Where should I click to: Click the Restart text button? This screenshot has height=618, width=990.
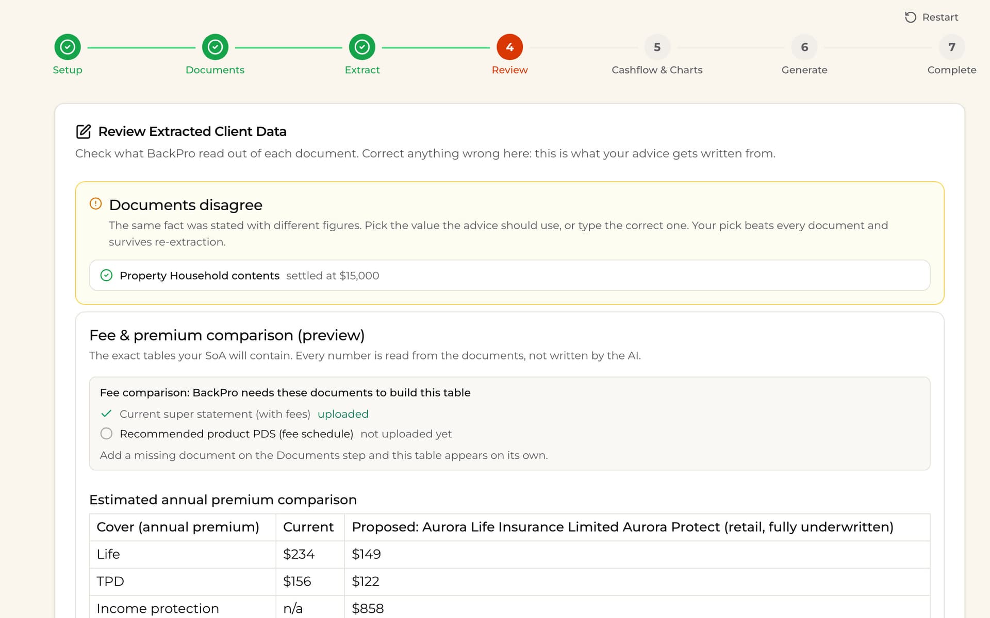coord(940,17)
